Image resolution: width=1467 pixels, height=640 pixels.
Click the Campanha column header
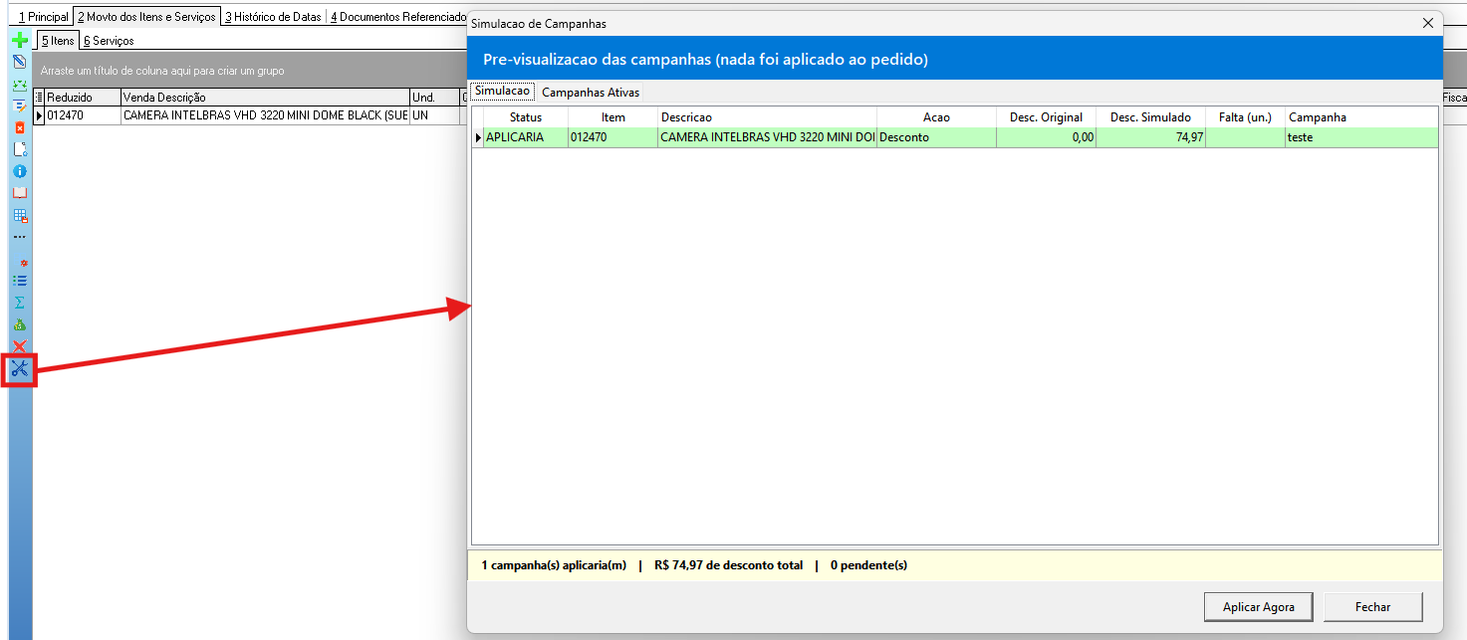tap(1361, 117)
